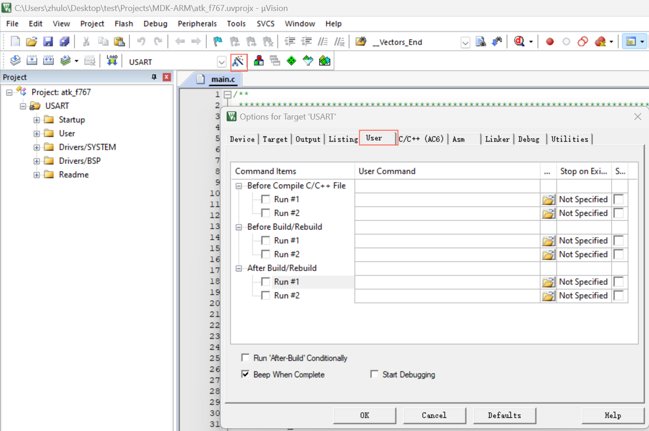Click the Defaults button
Viewport: 649px width, 431px height.
pos(504,415)
